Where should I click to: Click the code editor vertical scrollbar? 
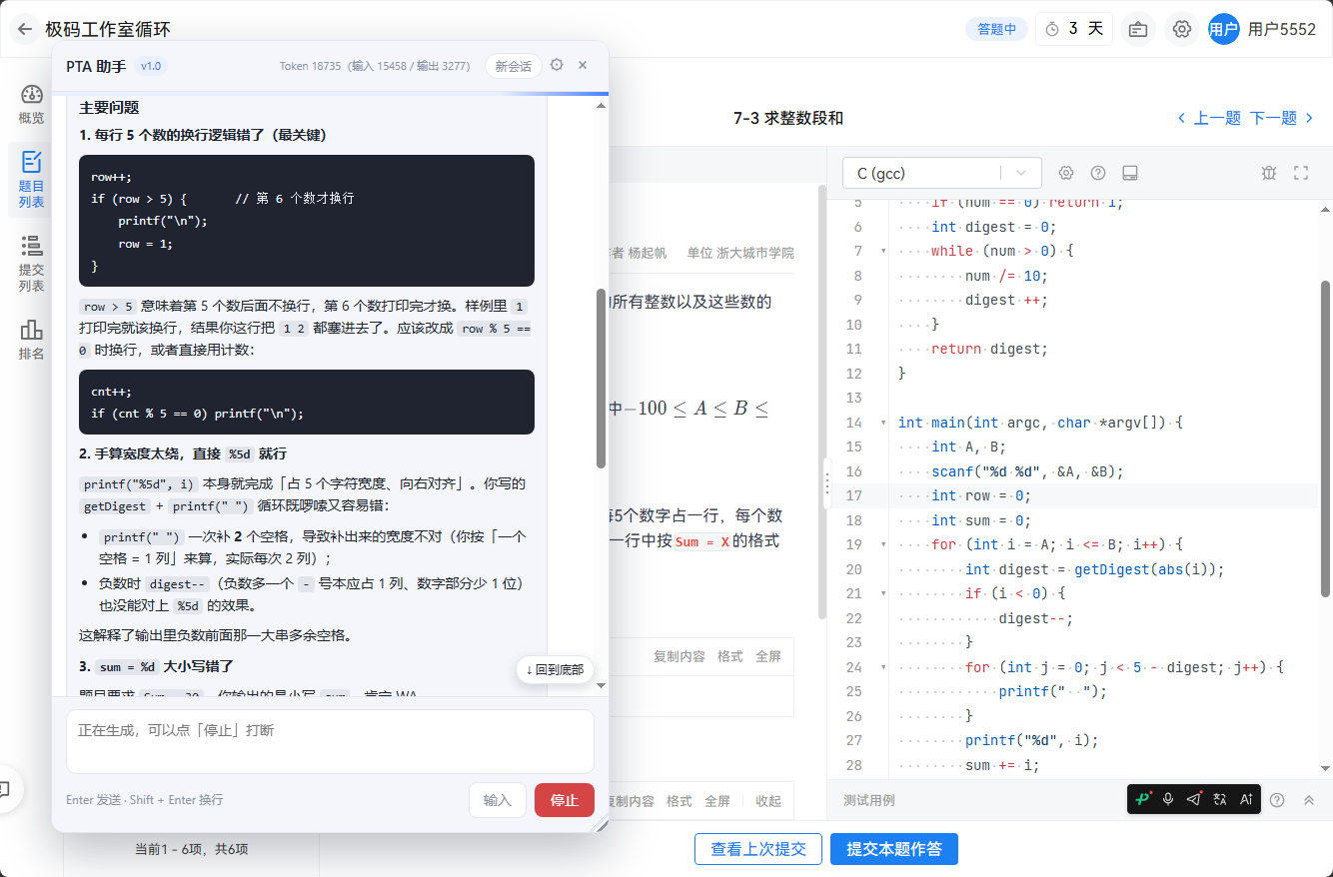[x=1326, y=439]
